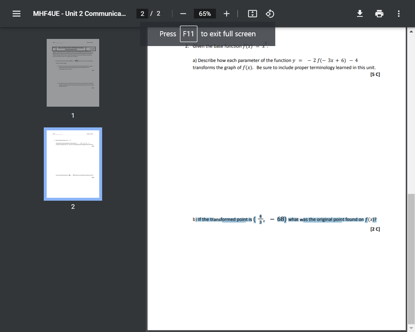Click the F11 exit full screen notice
Image resolution: width=415 pixels, height=332 pixels.
coord(207,34)
